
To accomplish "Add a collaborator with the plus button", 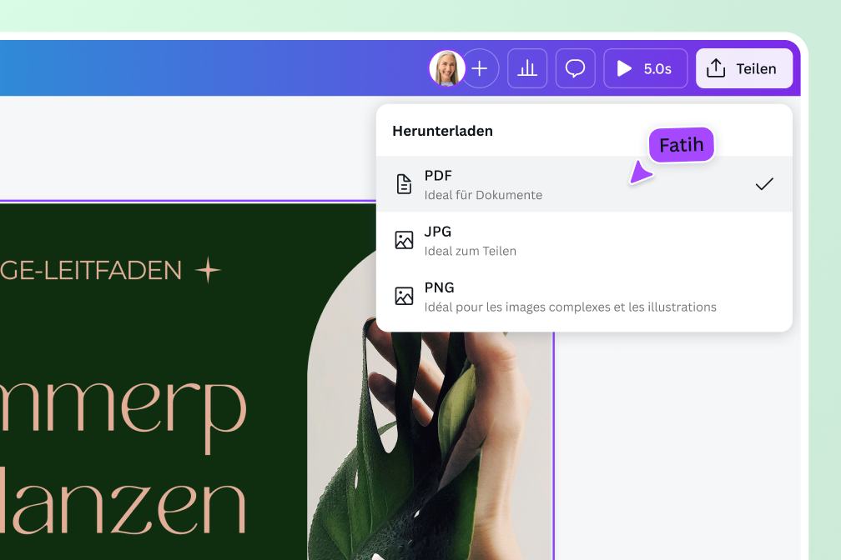I will coord(480,68).
